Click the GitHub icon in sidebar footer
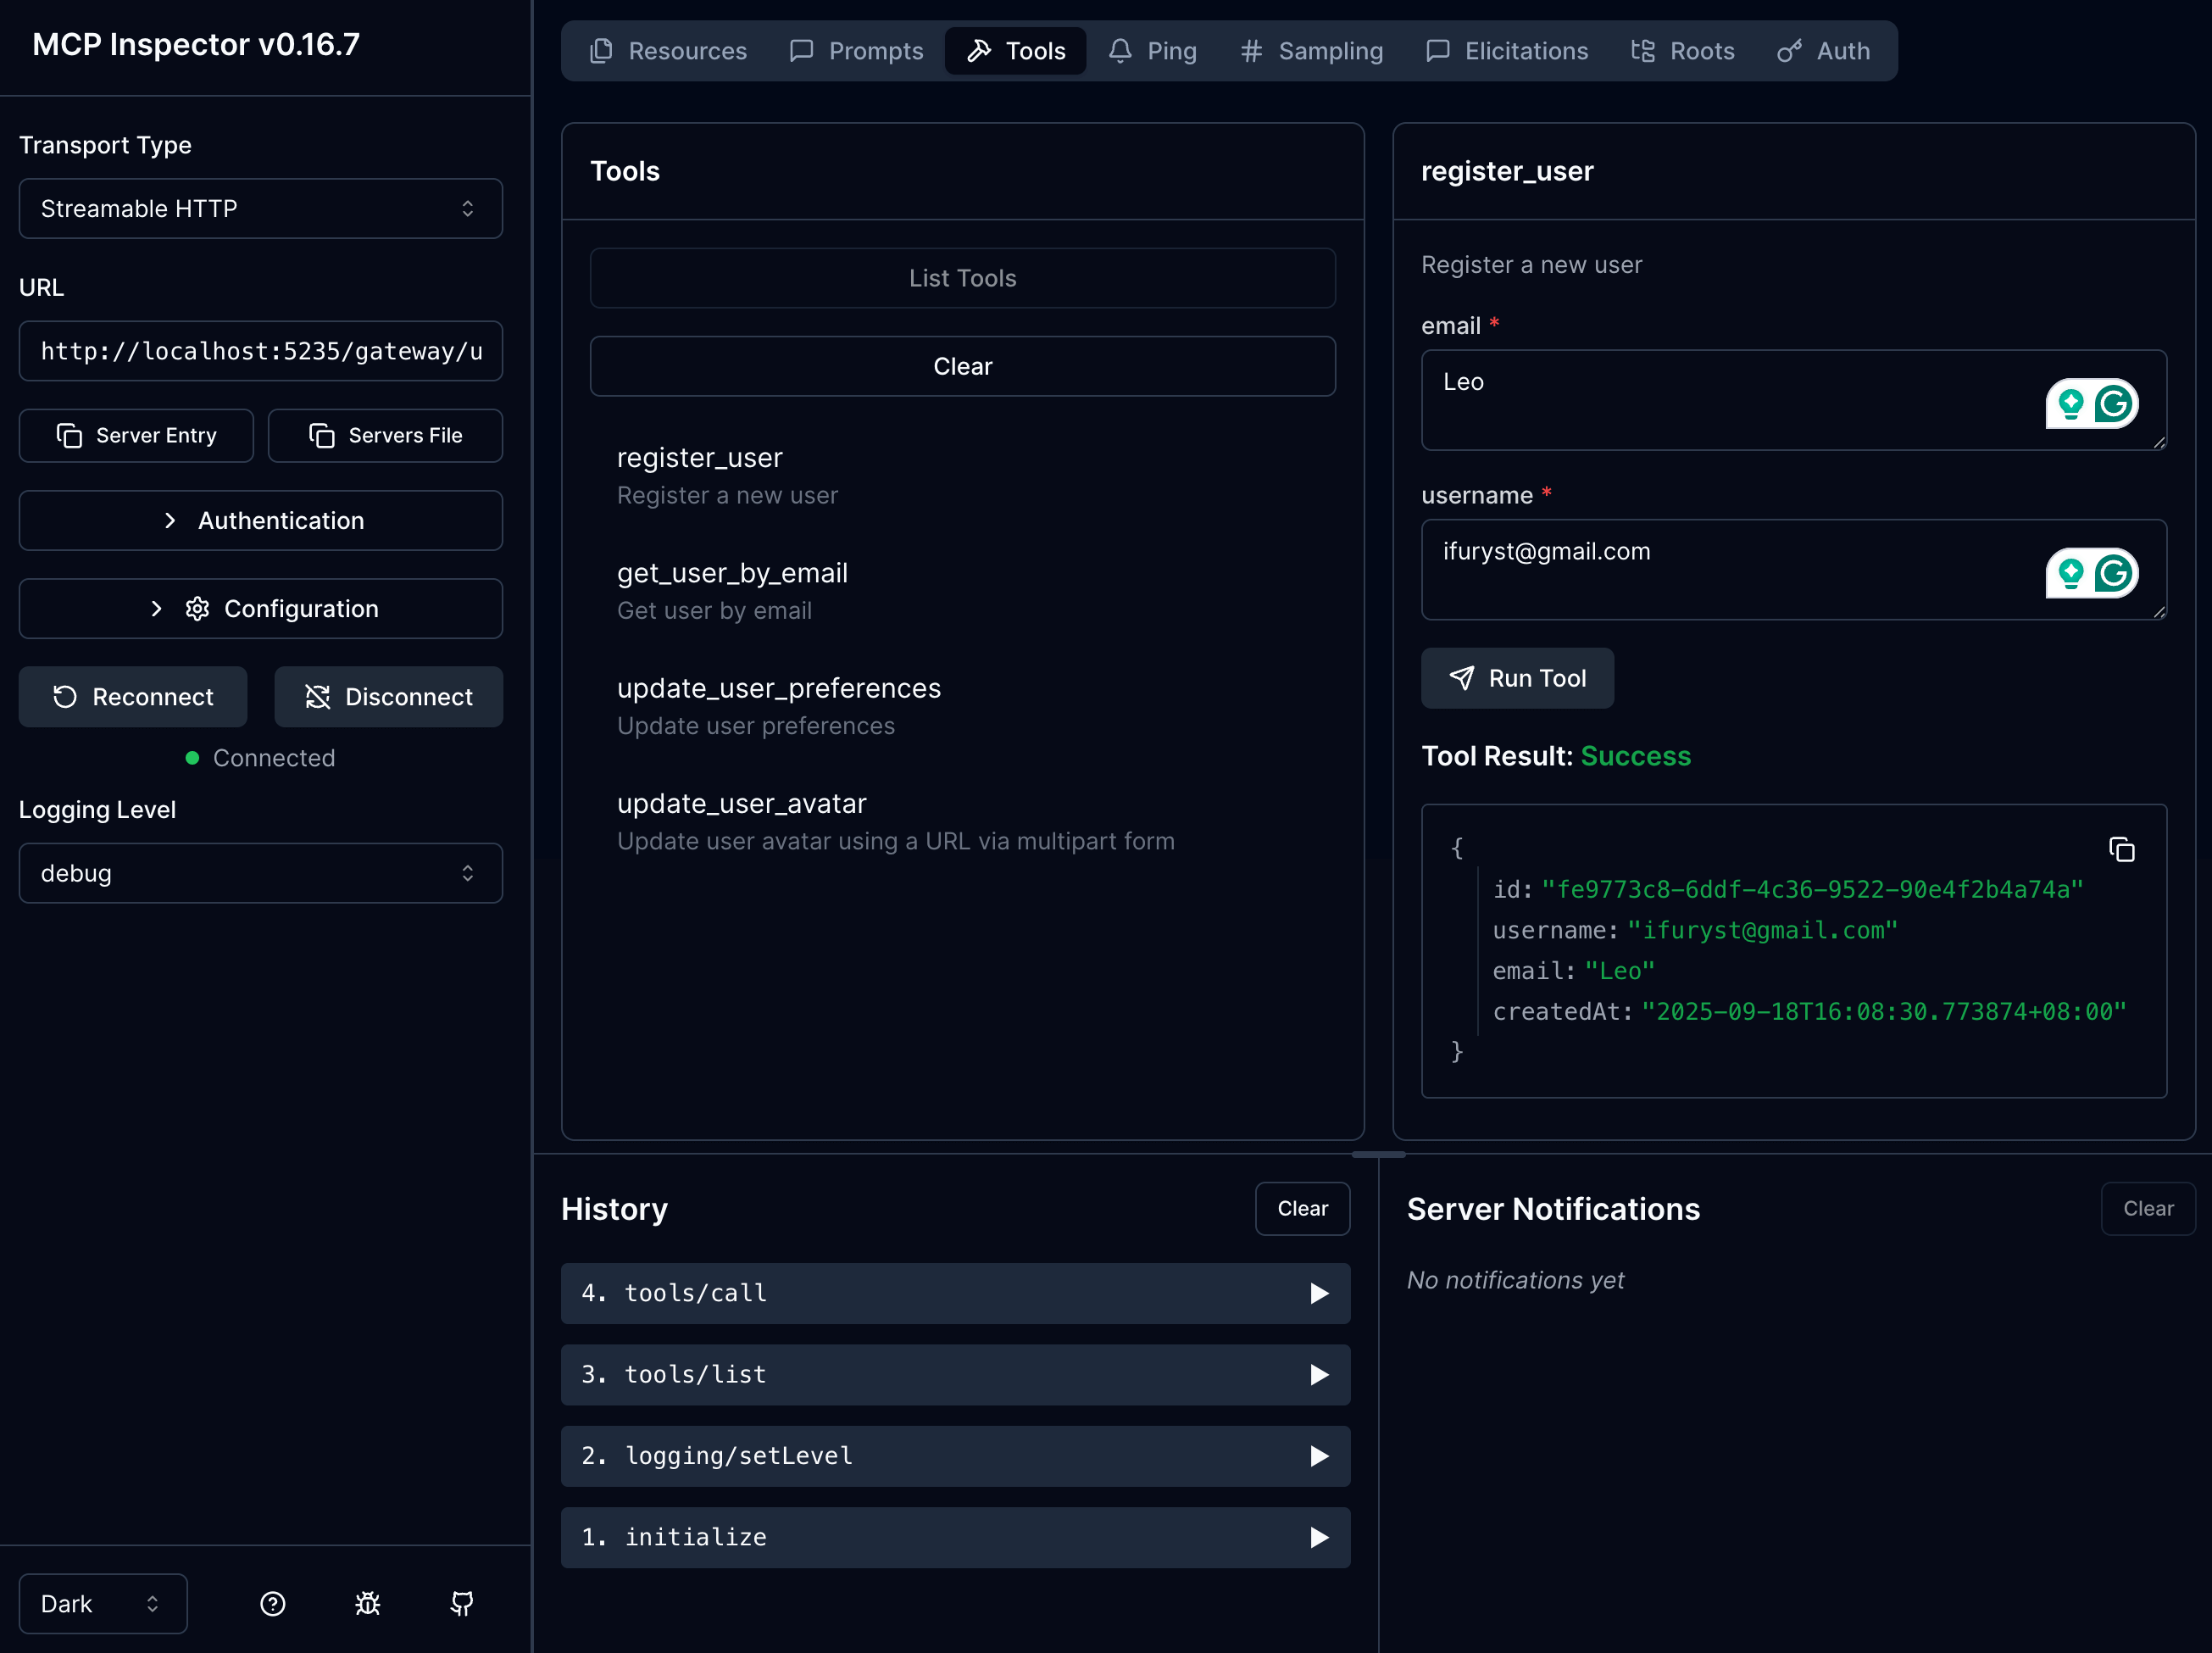The width and height of the screenshot is (2212, 1653). [462, 1603]
